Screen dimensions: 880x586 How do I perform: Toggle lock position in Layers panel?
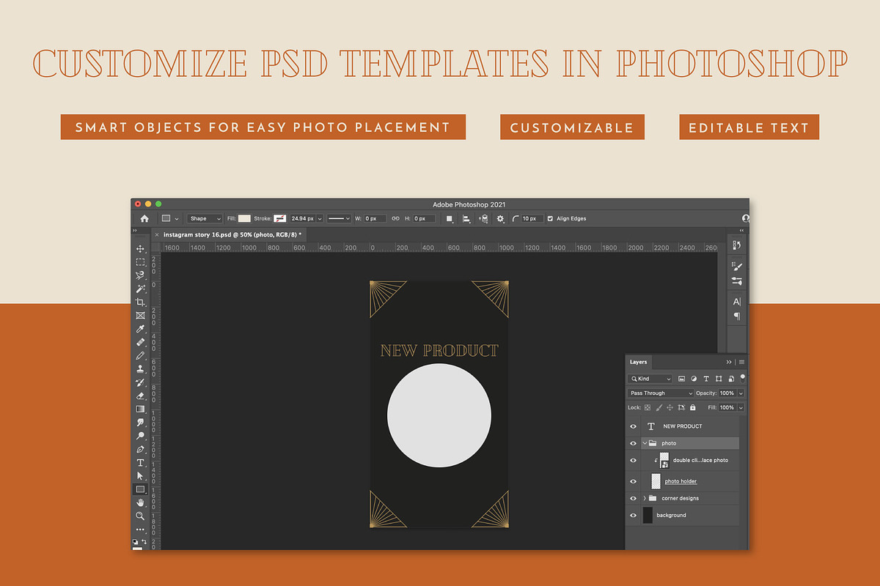tap(670, 407)
